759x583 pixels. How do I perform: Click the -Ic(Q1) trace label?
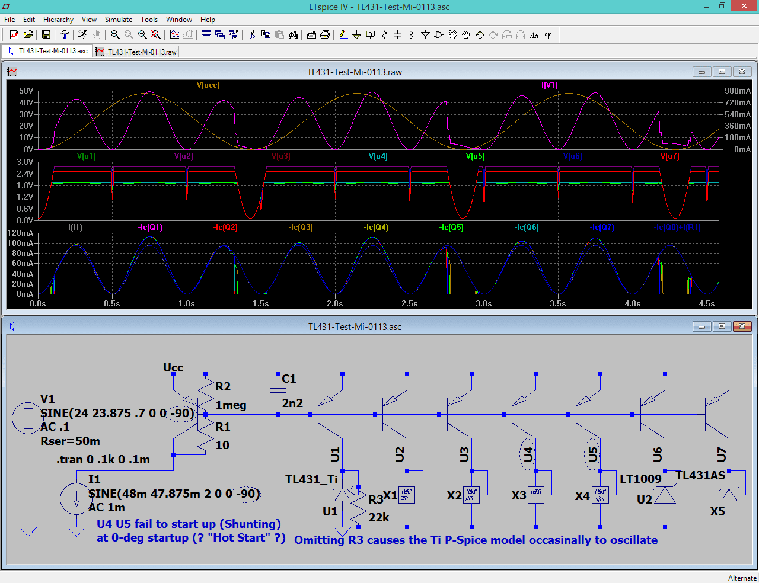pos(150,228)
